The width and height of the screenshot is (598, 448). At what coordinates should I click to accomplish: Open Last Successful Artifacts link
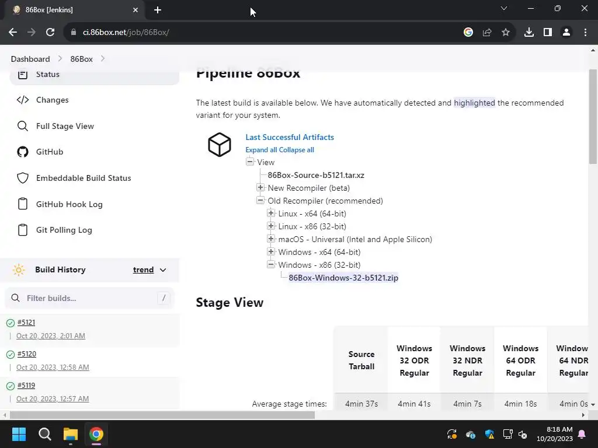(290, 137)
